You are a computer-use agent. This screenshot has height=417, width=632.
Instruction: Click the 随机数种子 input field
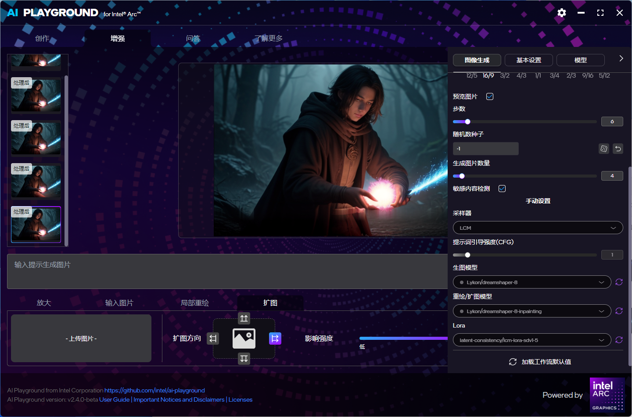[x=486, y=149]
